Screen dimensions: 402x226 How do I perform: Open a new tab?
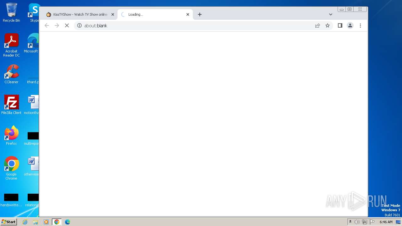tap(200, 14)
